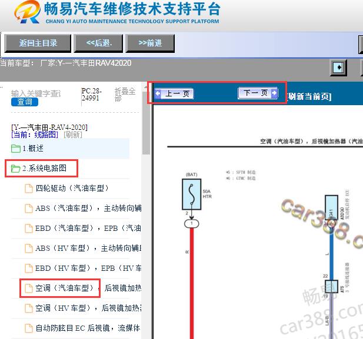Viewport: 363px width, 339px height.
Task: Open 空调（HV 车型）后视镜加热 entry
Action: pyautogui.click(x=88, y=308)
